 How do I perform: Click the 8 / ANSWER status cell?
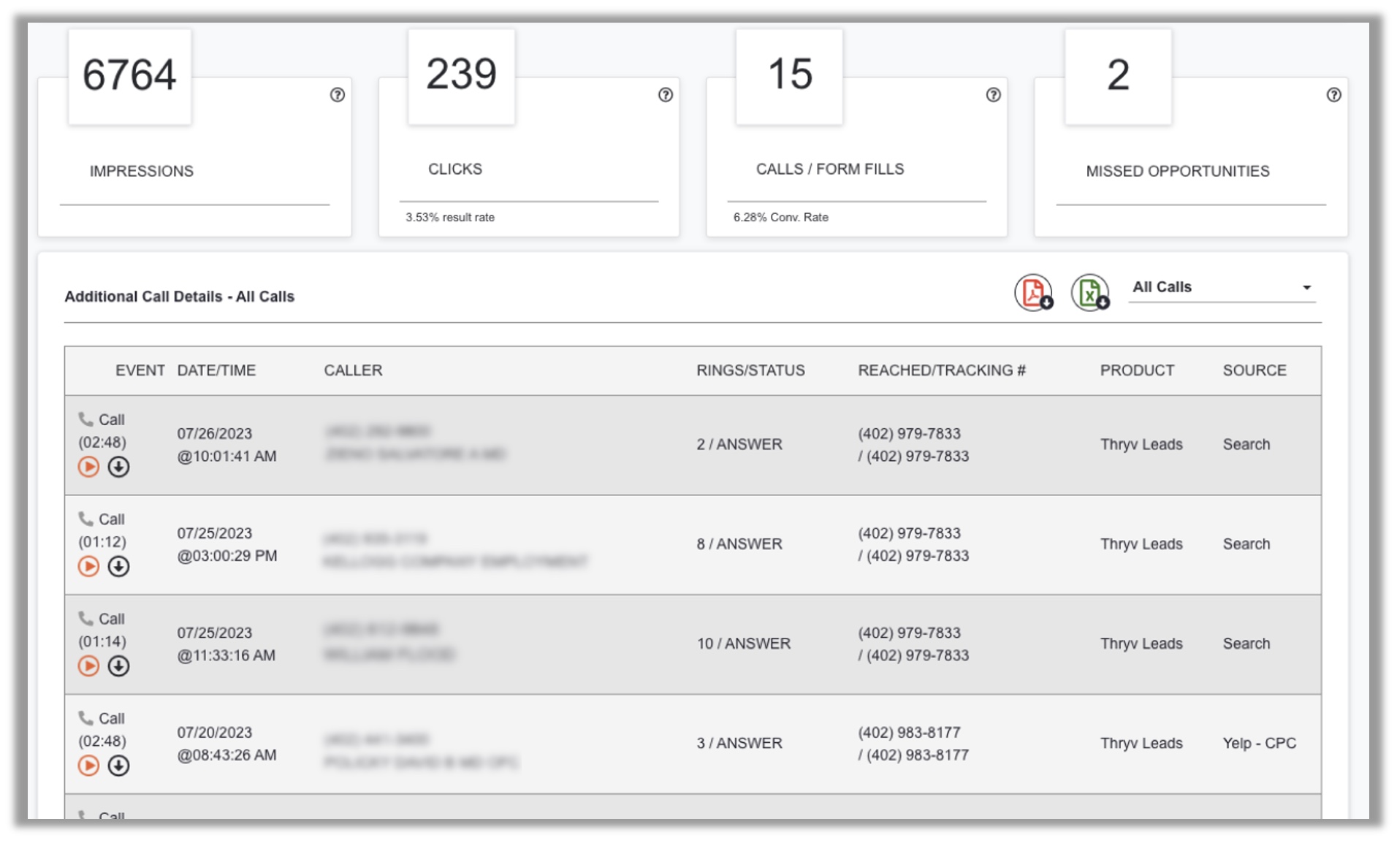739,543
